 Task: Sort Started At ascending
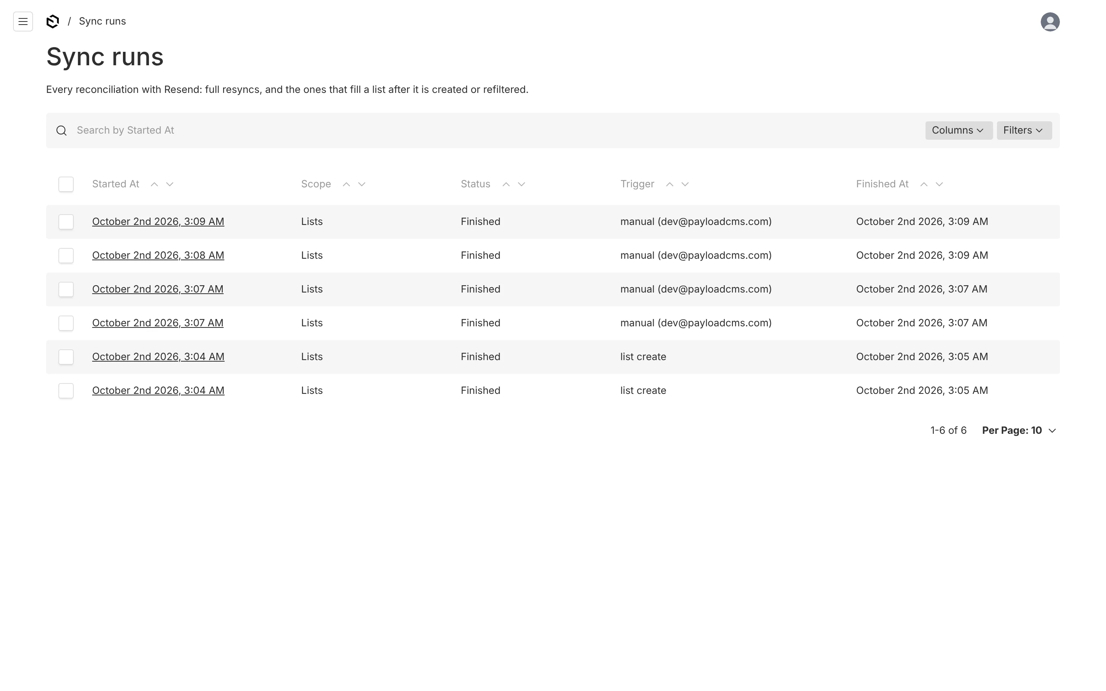[x=154, y=184]
